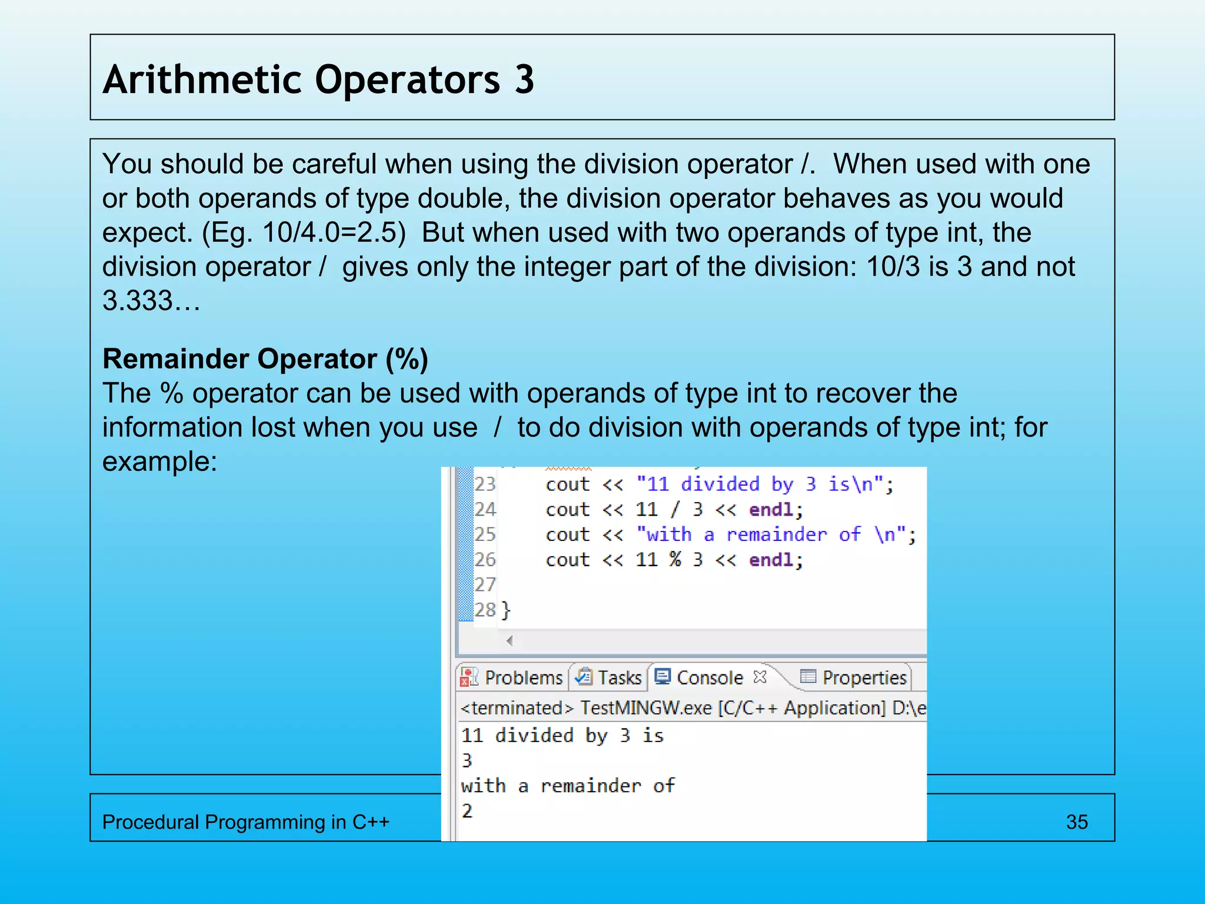This screenshot has width=1205, height=904.
Task: Click line number 25 in editor
Action: [x=485, y=534]
